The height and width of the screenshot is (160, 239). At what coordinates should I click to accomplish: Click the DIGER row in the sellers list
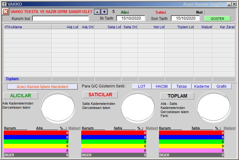(114, 155)
